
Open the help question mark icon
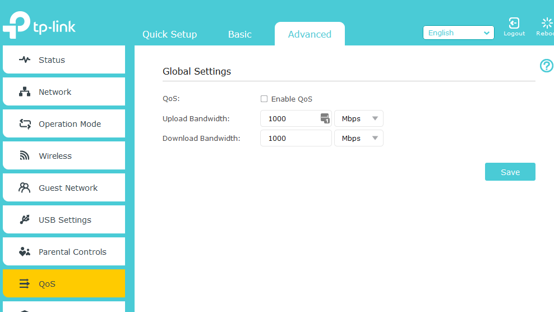click(x=546, y=66)
